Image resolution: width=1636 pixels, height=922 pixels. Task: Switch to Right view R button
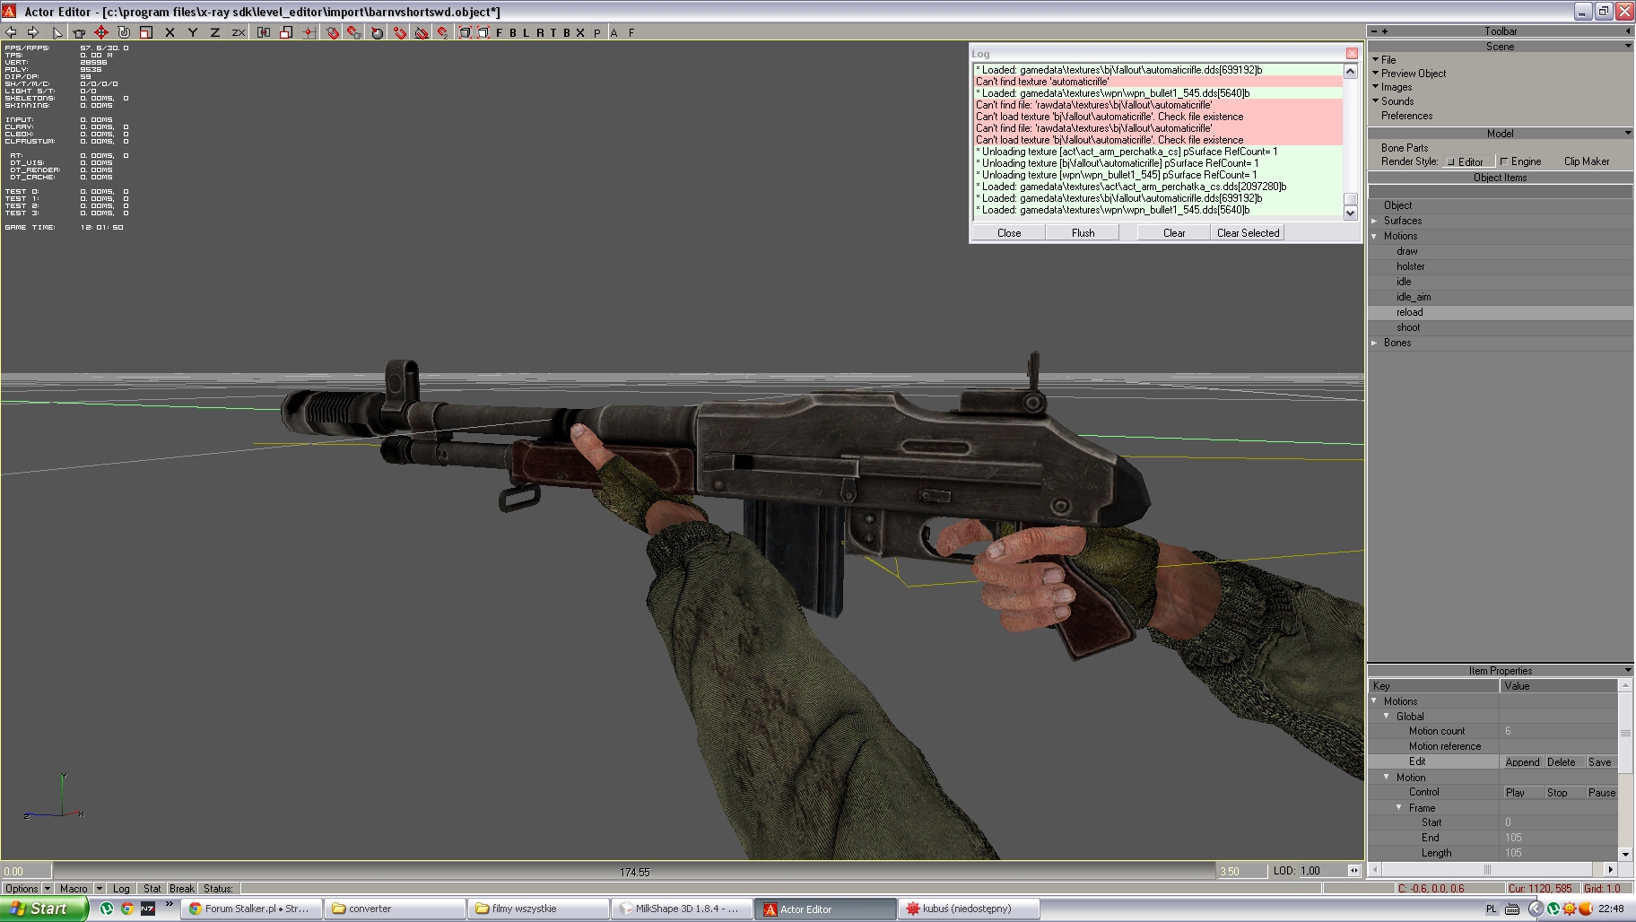pos(540,32)
